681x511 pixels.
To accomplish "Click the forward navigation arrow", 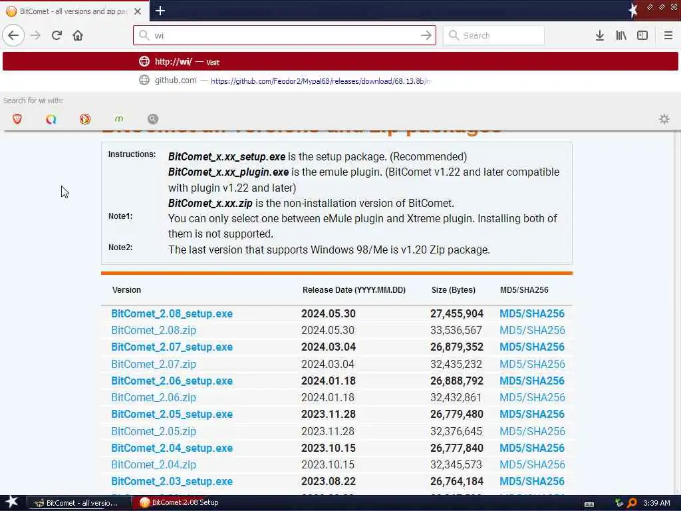I will click(36, 35).
